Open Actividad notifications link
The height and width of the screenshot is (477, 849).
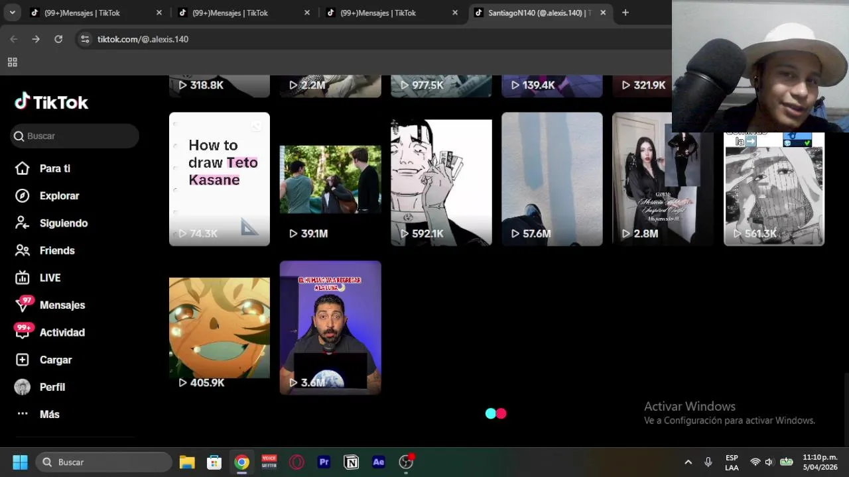click(x=62, y=332)
